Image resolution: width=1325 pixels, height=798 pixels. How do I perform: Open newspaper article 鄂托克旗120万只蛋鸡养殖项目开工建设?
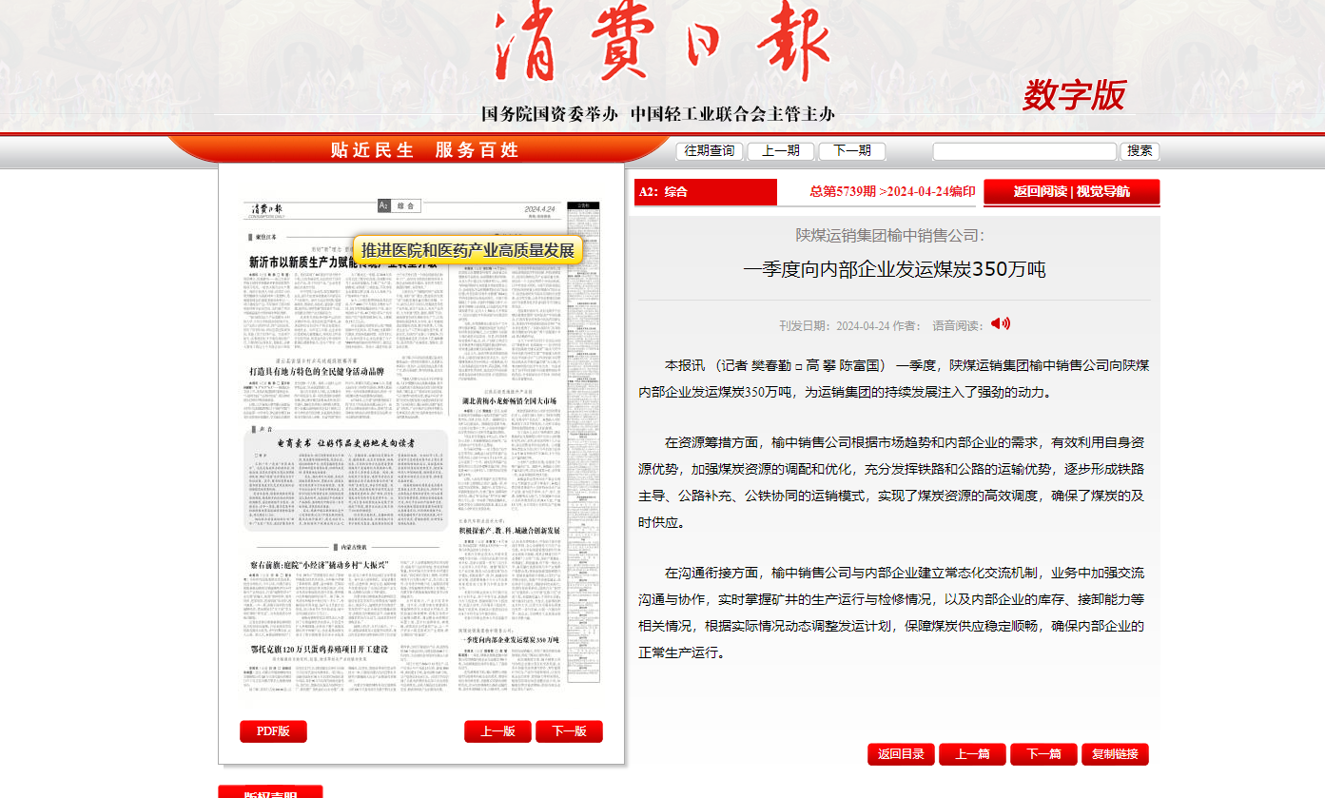[319, 649]
